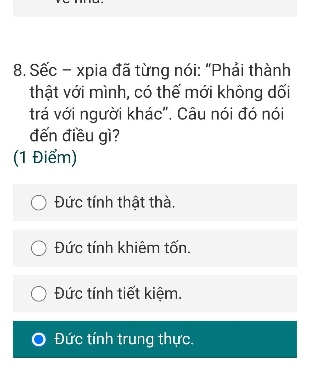Click the 'Đức tính thật thà.' answer text
This screenshot has height=387, width=310.
(x=115, y=202)
